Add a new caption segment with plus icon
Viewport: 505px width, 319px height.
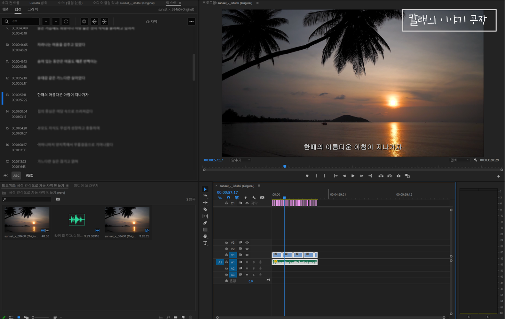[x=84, y=21]
